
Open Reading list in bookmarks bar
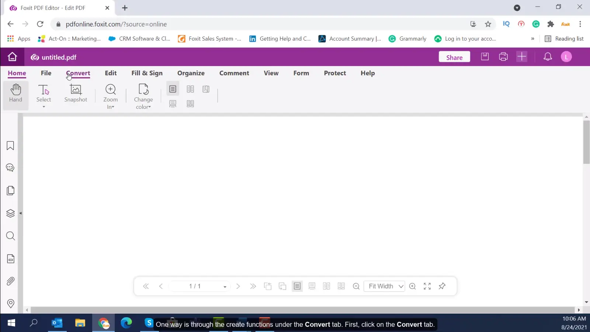pos(564,39)
